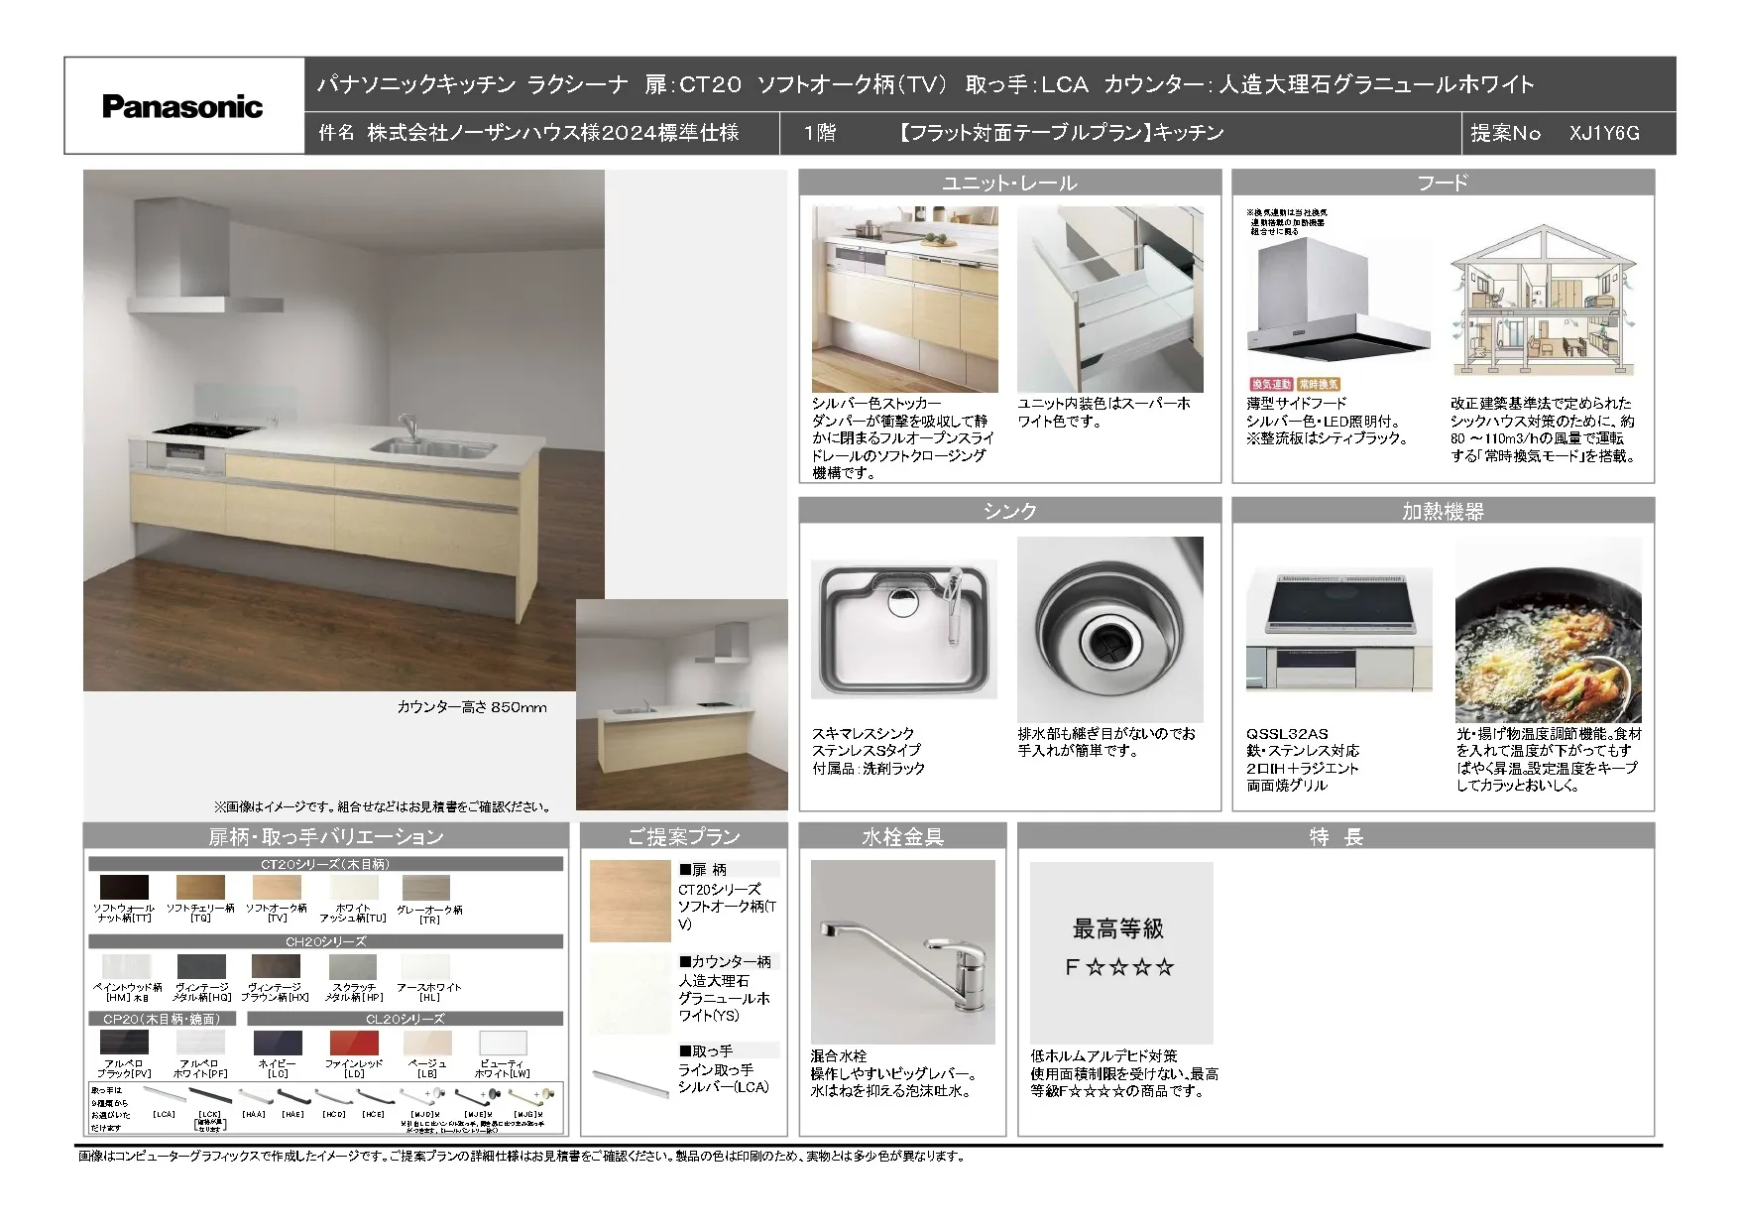Click the CL20シリーズ series header
1740x1230 pixels.
405,1019
